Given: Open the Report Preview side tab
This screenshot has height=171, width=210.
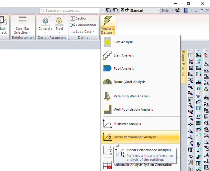Looking at the screenshot, I should pyautogui.click(x=183, y=63).
